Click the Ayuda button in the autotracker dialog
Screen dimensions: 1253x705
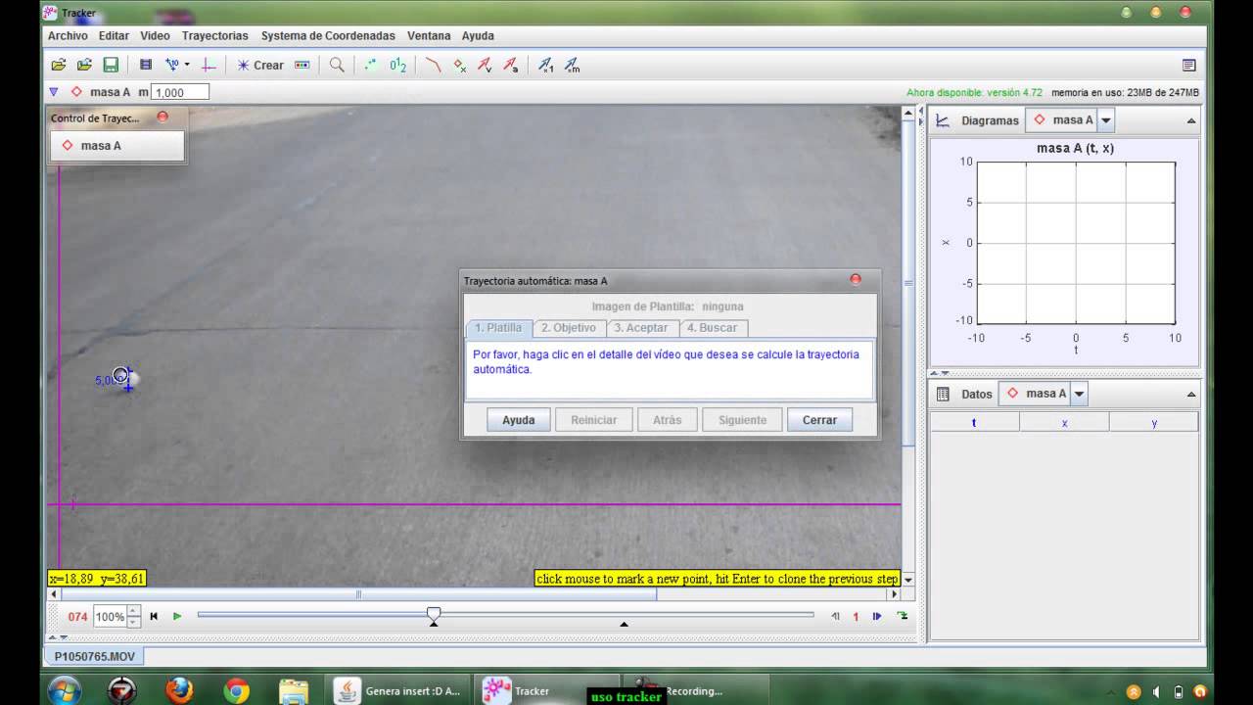click(519, 420)
